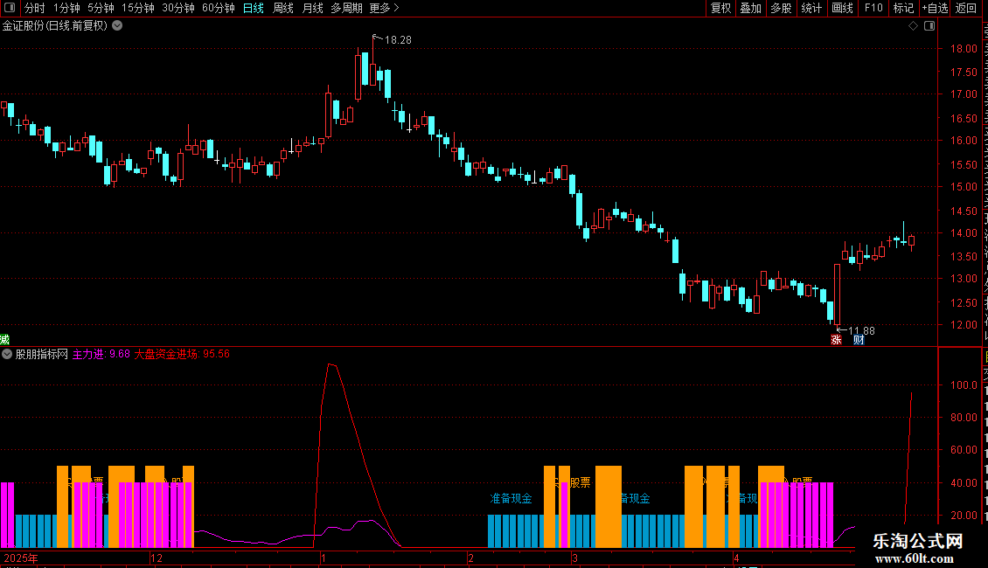Image resolution: width=988 pixels, height=568 pixels.
Task: Click the green 减 badge at chart's left
Action: [4, 339]
